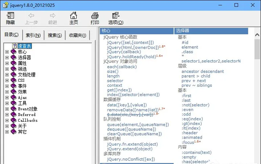
Task: Open the jQuery.holdReady(hold) link
Action: 132,57
